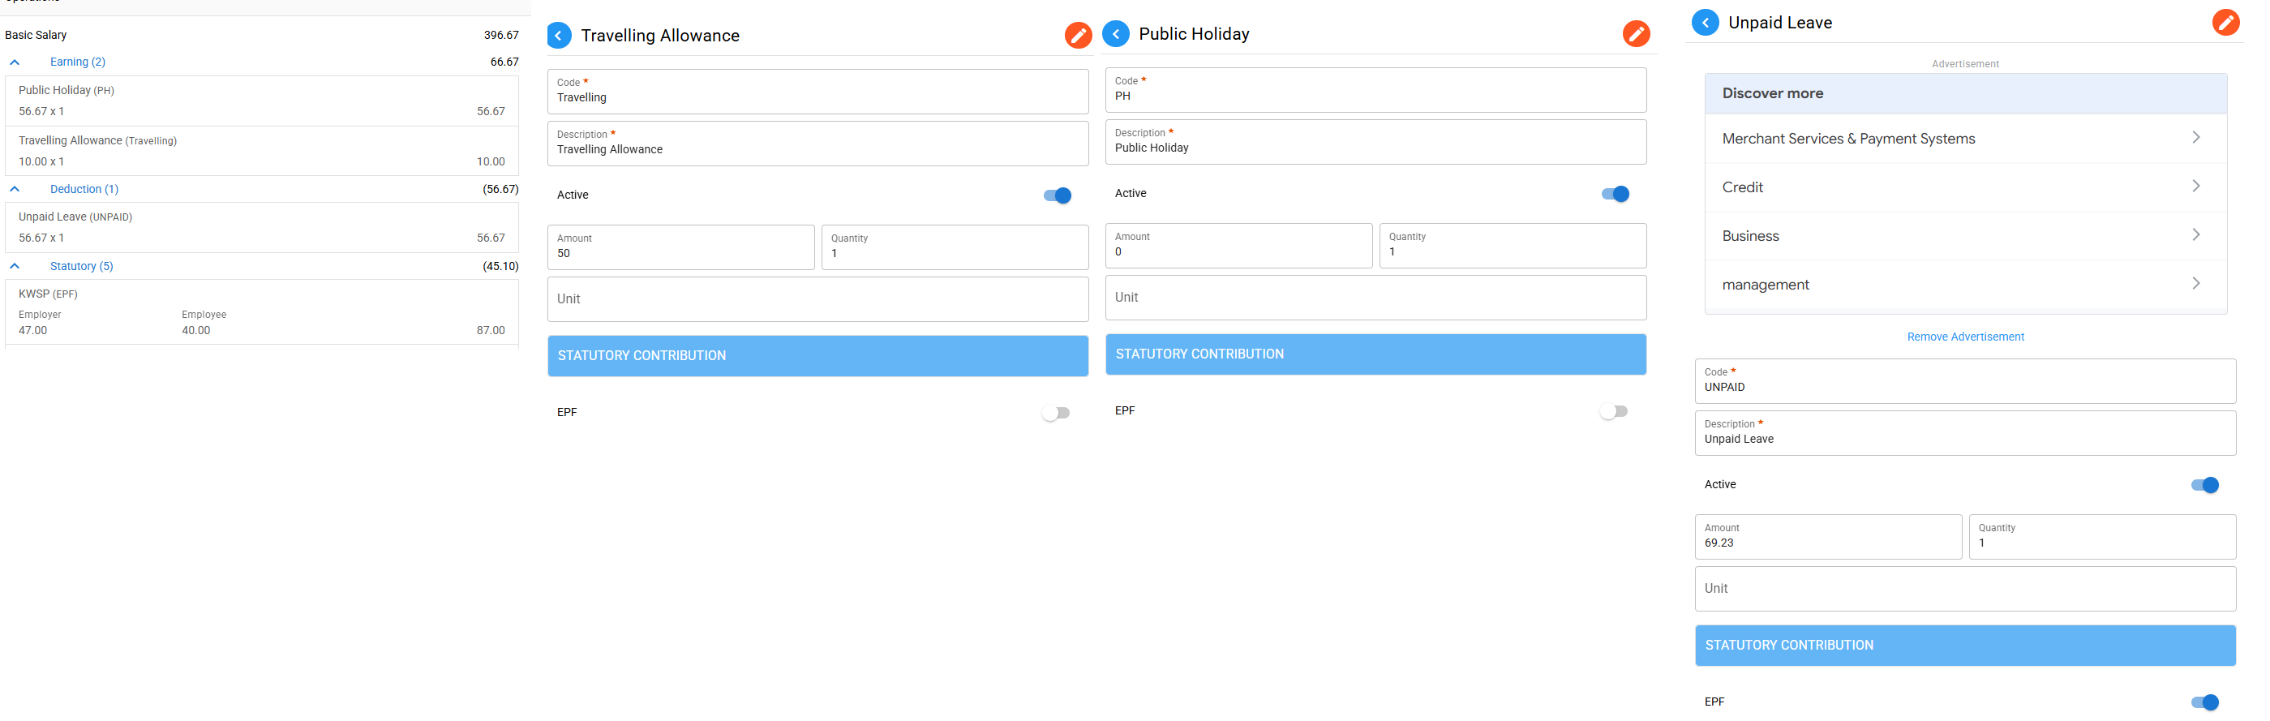Collapse the Deduction (1) section
2270x721 pixels.
15,189
